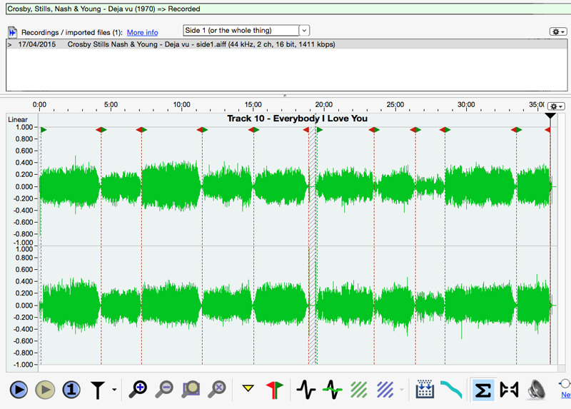Image resolution: width=571 pixels, height=409 pixels.
Task: Open the recordings panel gear menu
Action: tap(558, 32)
